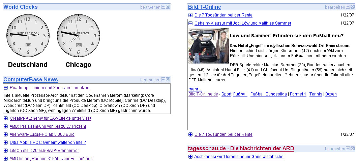358x161 pixels.
Task: Open the Ultra Mobile PCs: Geheimwaffe von Intel? headline
Action: point(48,143)
